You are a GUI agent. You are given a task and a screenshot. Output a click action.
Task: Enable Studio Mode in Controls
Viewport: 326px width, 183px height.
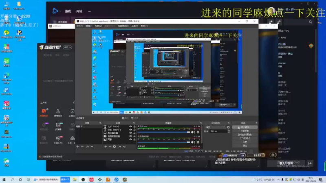pyautogui.click(x=245, y=138)
